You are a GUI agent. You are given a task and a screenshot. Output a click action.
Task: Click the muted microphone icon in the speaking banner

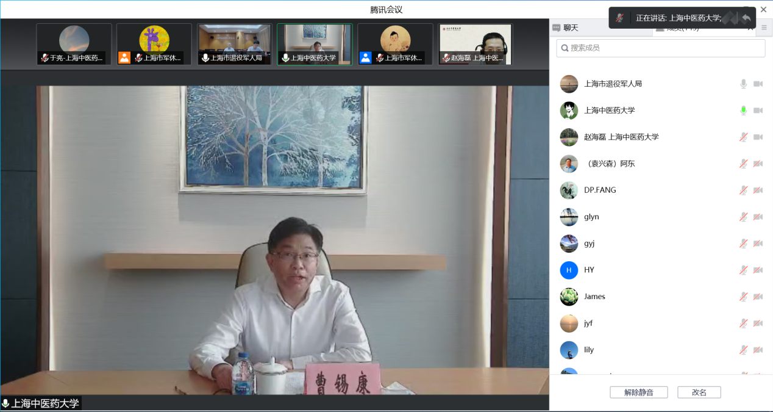619,18
